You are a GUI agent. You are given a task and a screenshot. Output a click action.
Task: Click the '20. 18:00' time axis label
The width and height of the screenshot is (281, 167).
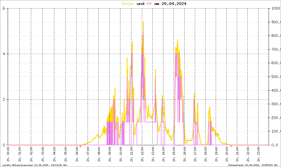click(x=206, y=155)
